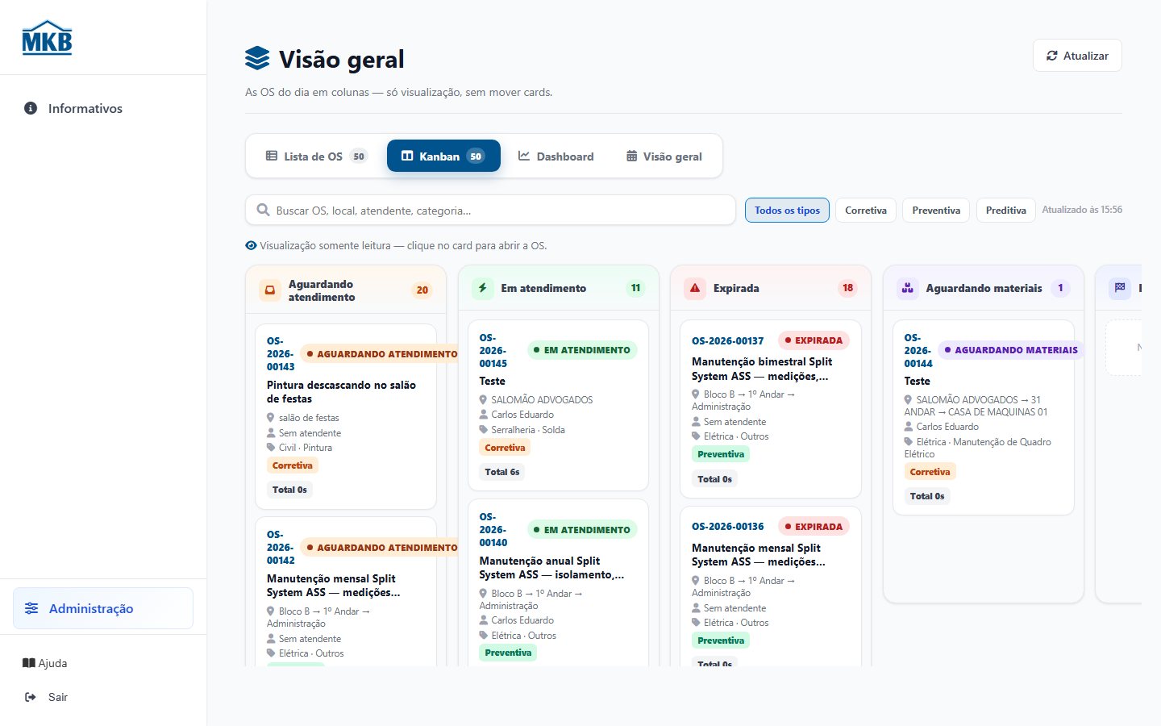Open card OS-2026-00137 Manutenção bimestral
This screenshot has height=726, width=1161.
tap(771, 409)
